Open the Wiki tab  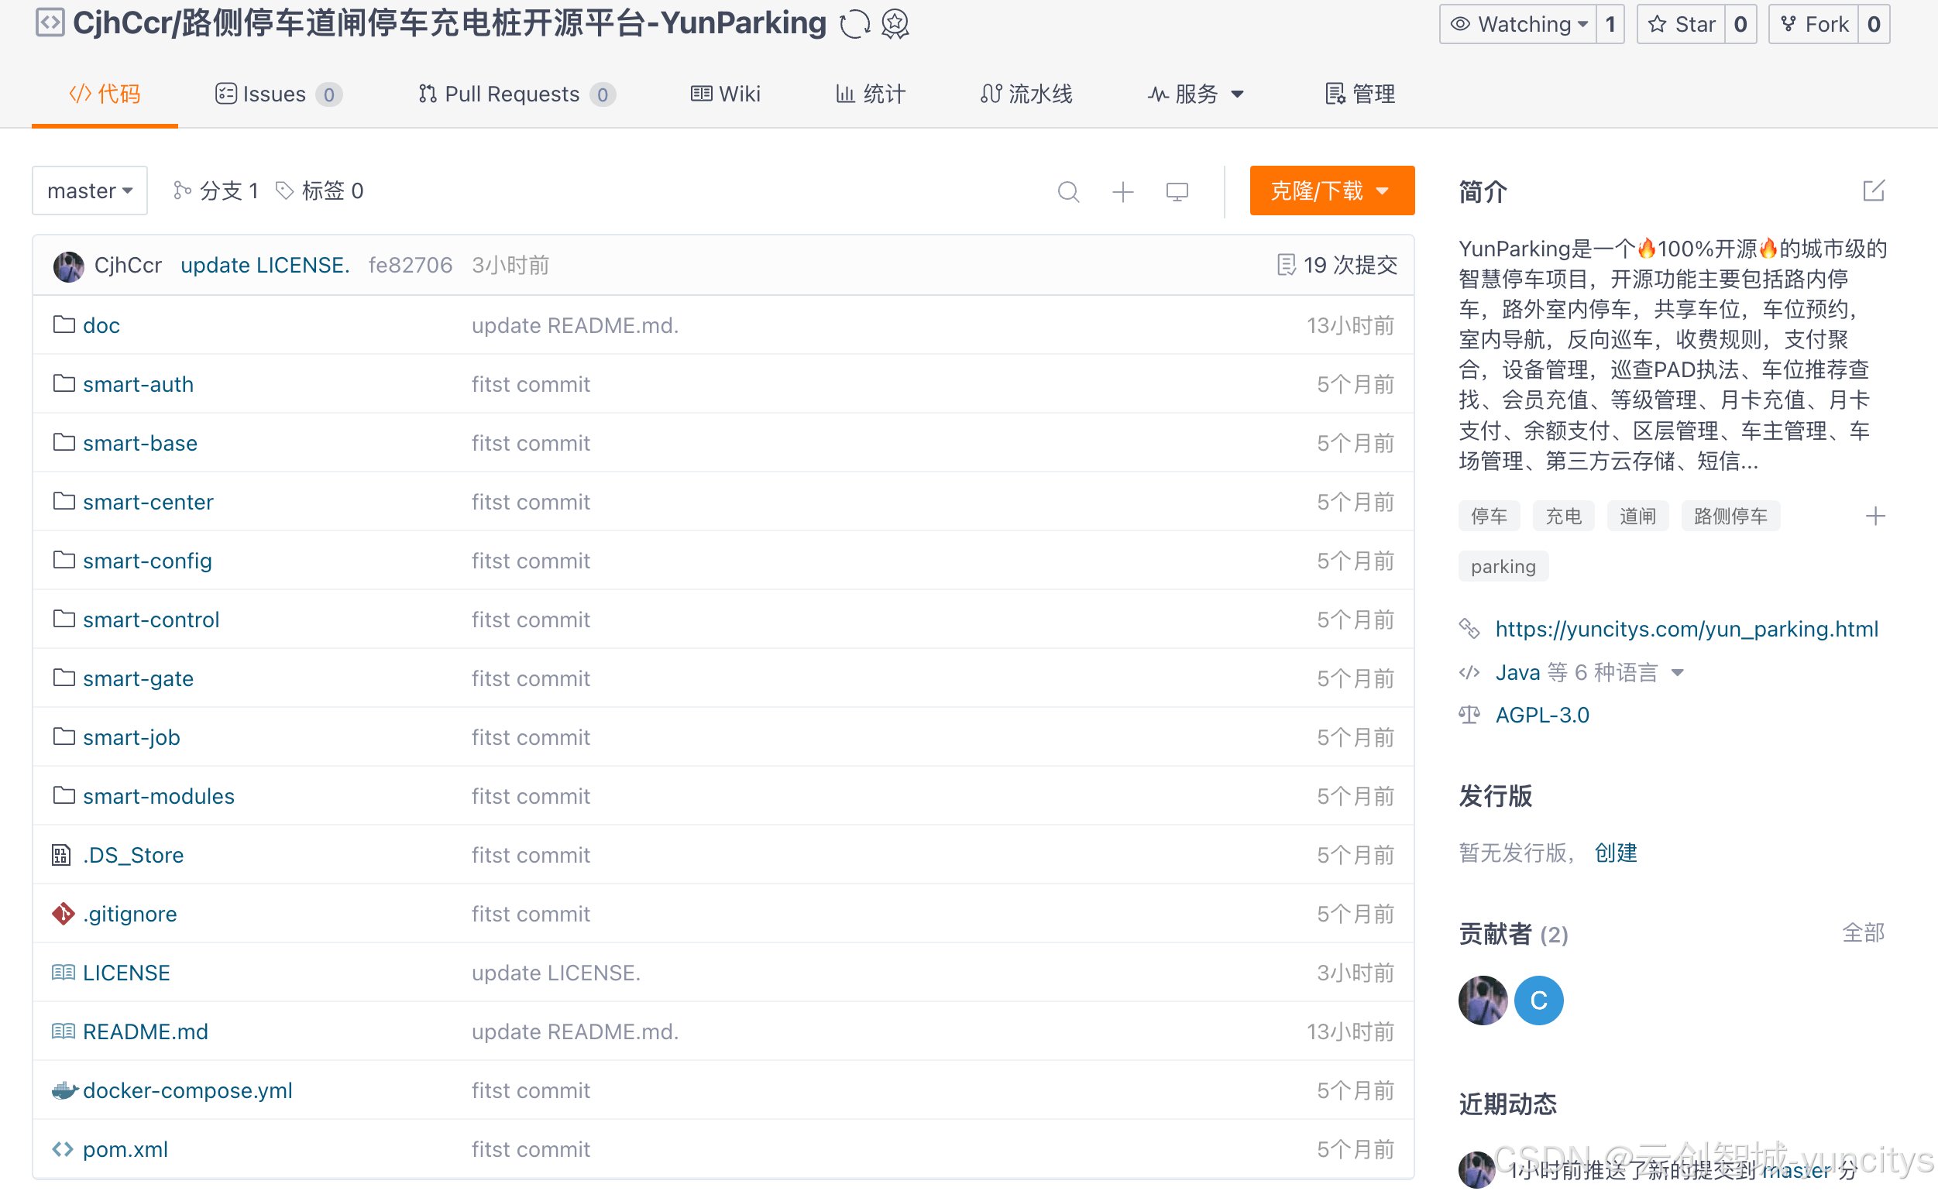(725, 94)
